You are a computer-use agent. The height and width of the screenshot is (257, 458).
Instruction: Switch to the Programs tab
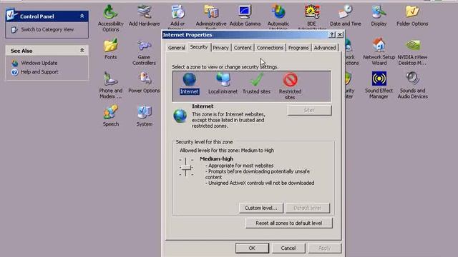298,48
